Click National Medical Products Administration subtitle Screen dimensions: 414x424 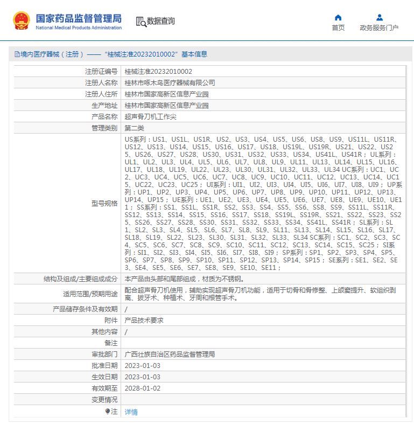tap(79, 27)
